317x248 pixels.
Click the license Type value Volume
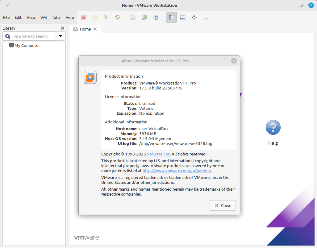tap(146, 109)
